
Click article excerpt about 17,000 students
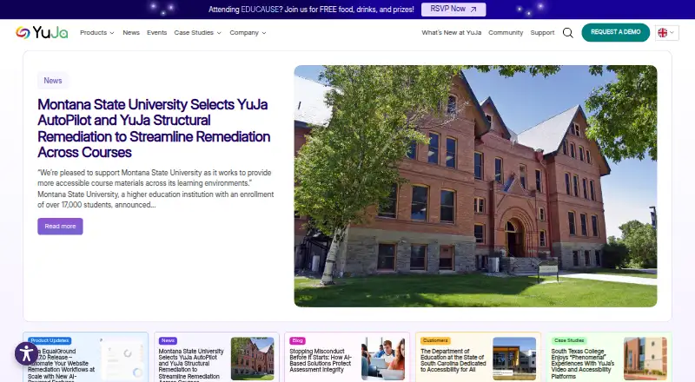[156, 188]
